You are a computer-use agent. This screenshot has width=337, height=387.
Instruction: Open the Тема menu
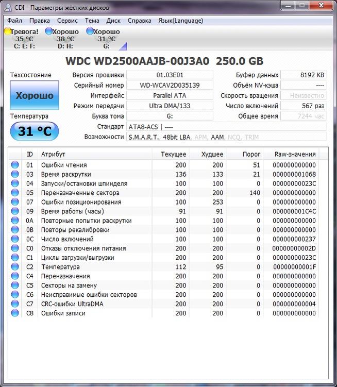tap(92, 21)
